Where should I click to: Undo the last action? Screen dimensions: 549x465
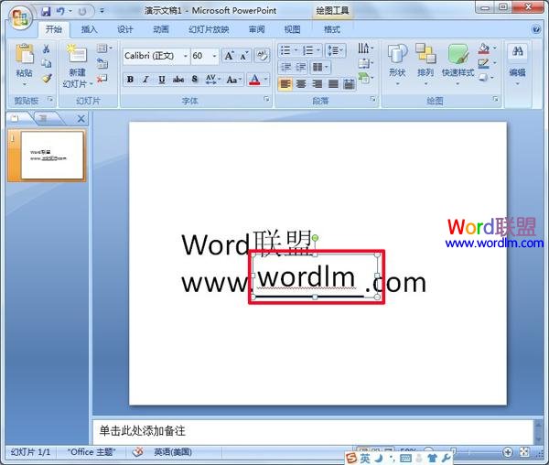60,11
